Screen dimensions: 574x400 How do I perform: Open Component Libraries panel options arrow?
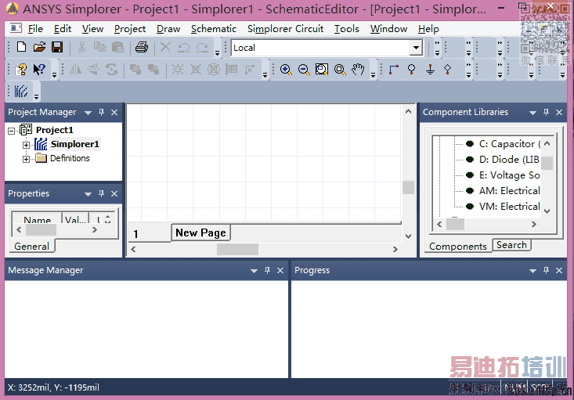pyautogui.click(x=533, y=113)
